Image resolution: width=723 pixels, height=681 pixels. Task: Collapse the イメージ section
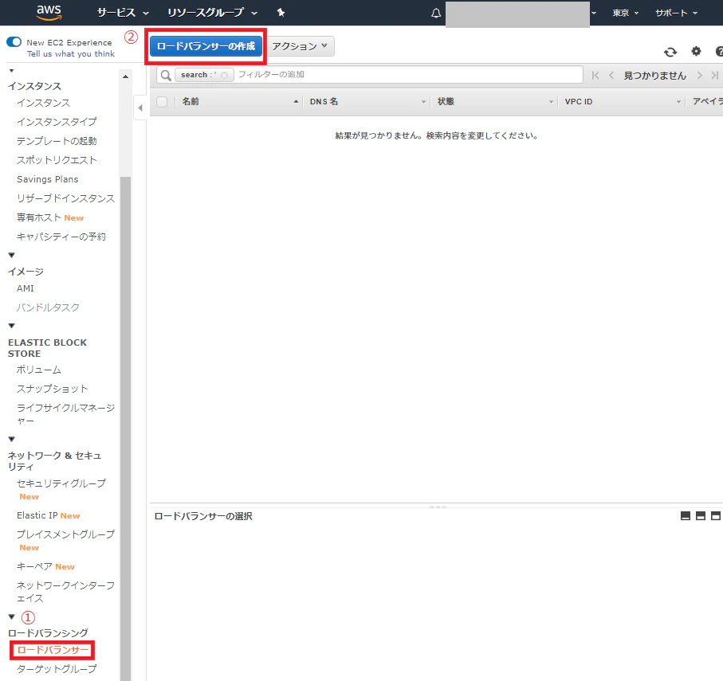tap(11, 255)
